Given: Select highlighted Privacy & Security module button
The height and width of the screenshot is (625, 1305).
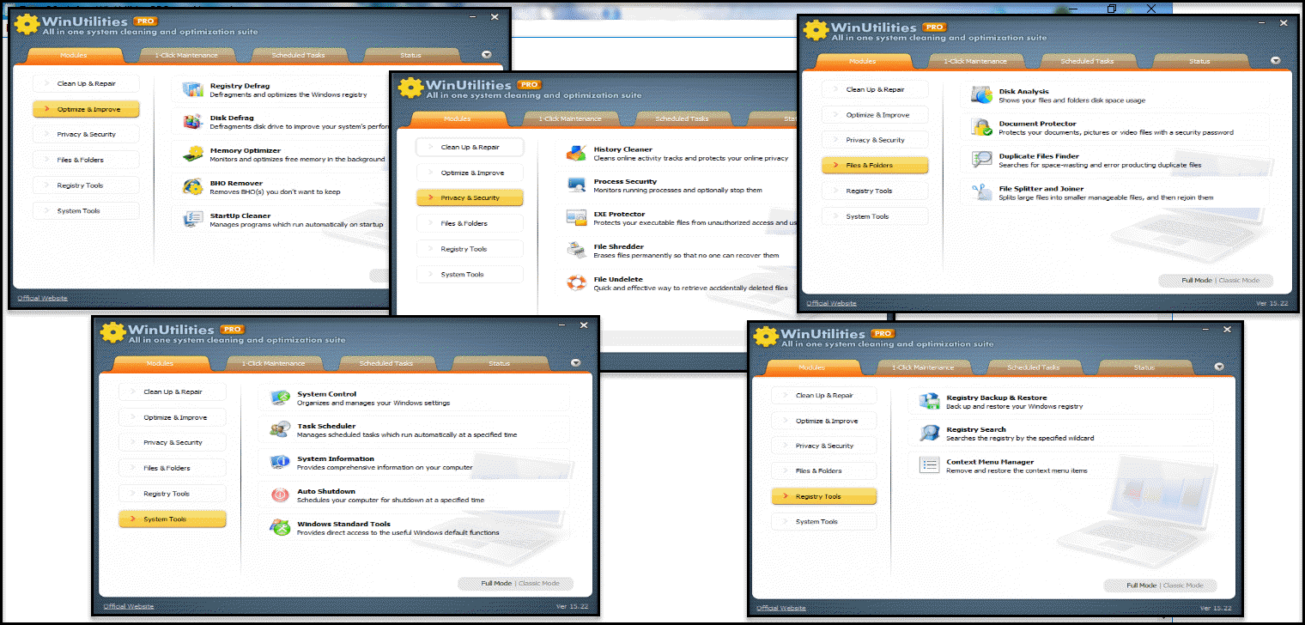Looking at the screenshot, I should pos(470,197).
